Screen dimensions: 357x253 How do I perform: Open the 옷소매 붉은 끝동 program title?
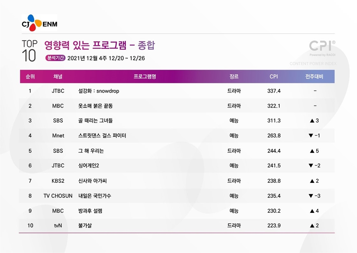pos(96,106)
